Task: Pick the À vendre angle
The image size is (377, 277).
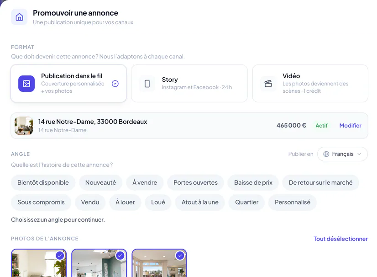Action: pyautogui.click(x=145, y=182)
